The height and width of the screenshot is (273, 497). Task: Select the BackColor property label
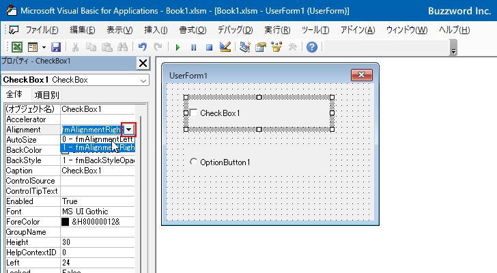pyautogui.click(x=24, y=150)
